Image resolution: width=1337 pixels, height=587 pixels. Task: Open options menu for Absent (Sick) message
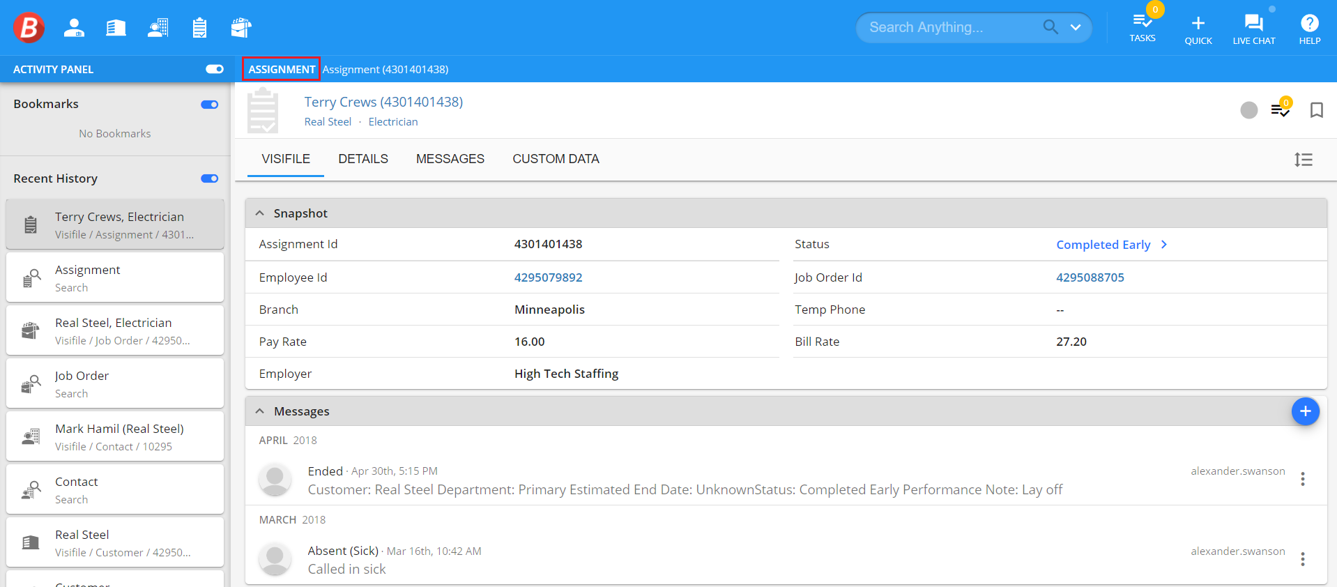(x=1303, y=559)
